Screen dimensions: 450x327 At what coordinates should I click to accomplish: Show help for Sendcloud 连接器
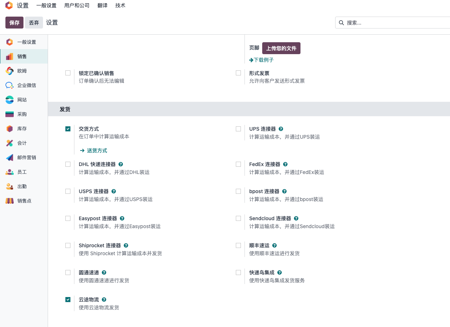coord(296,218)
